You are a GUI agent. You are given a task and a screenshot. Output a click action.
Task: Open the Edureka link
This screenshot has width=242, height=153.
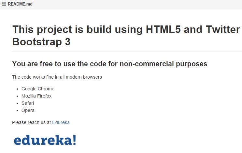click(61, 122)
